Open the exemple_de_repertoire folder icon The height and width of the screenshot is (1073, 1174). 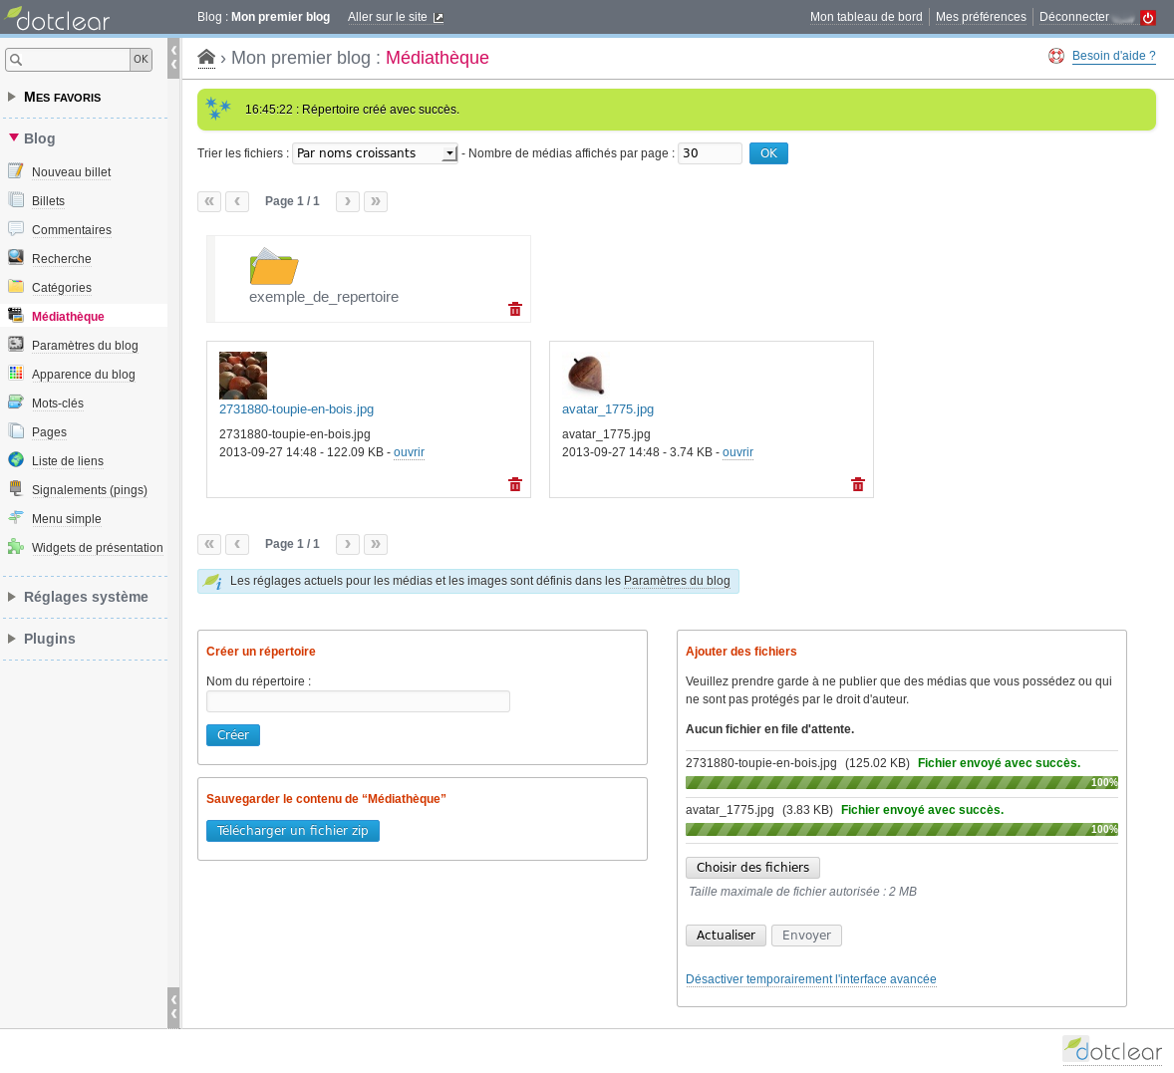[274, 266]
